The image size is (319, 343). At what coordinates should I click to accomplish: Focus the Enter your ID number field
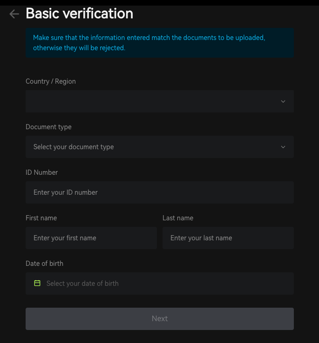pyautogui.click(x=160, y=192)
